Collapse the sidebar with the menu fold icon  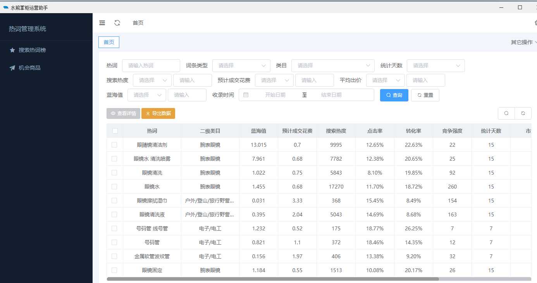102,23
